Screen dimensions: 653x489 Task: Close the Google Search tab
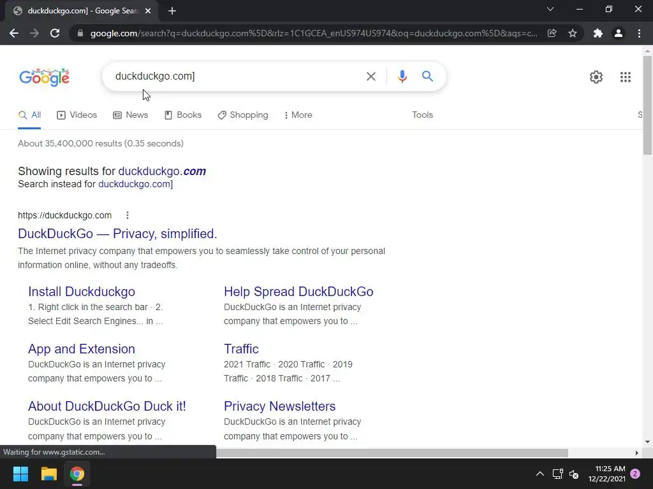(x=148, y=11)
